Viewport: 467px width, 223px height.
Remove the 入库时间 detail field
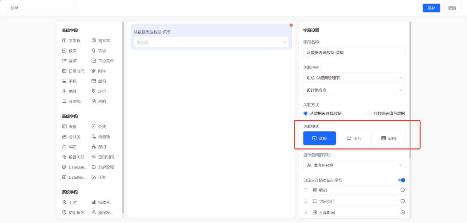[x=402, y=212]
